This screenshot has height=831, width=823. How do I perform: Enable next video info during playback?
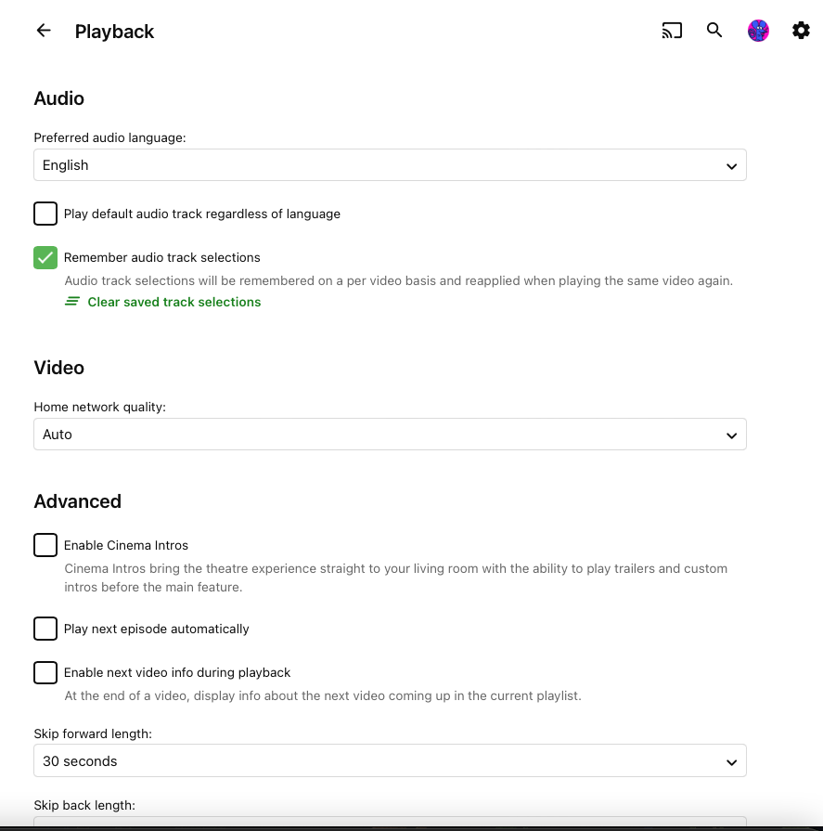(45, 672)
